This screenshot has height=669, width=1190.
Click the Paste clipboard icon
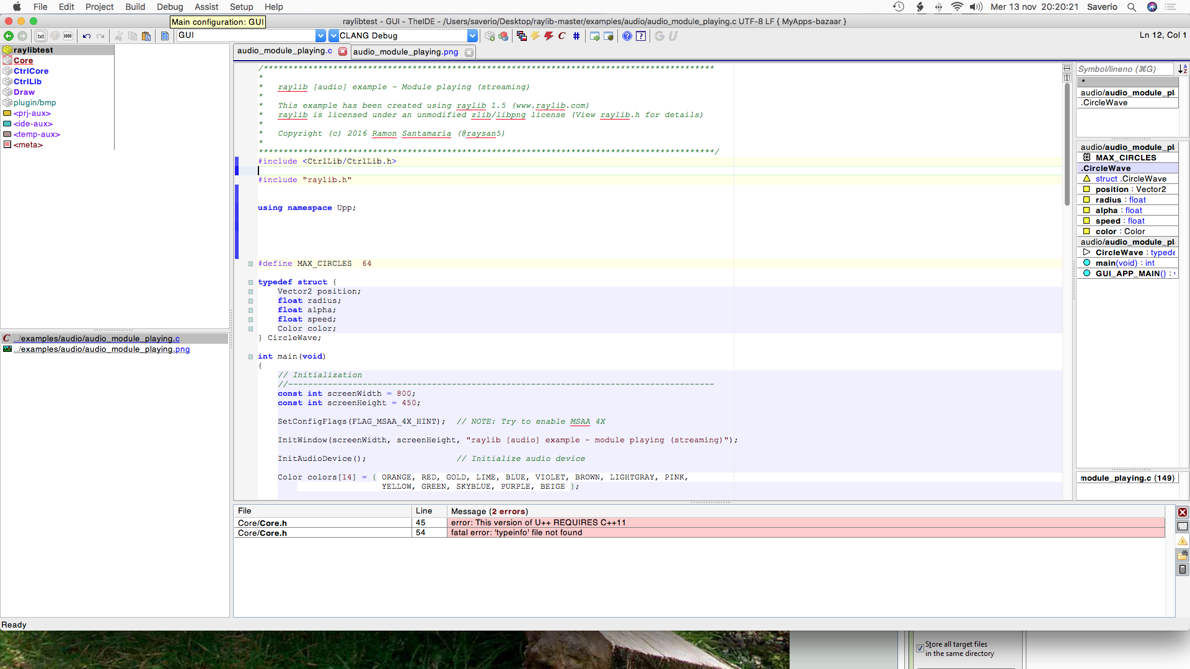point(146,36)
